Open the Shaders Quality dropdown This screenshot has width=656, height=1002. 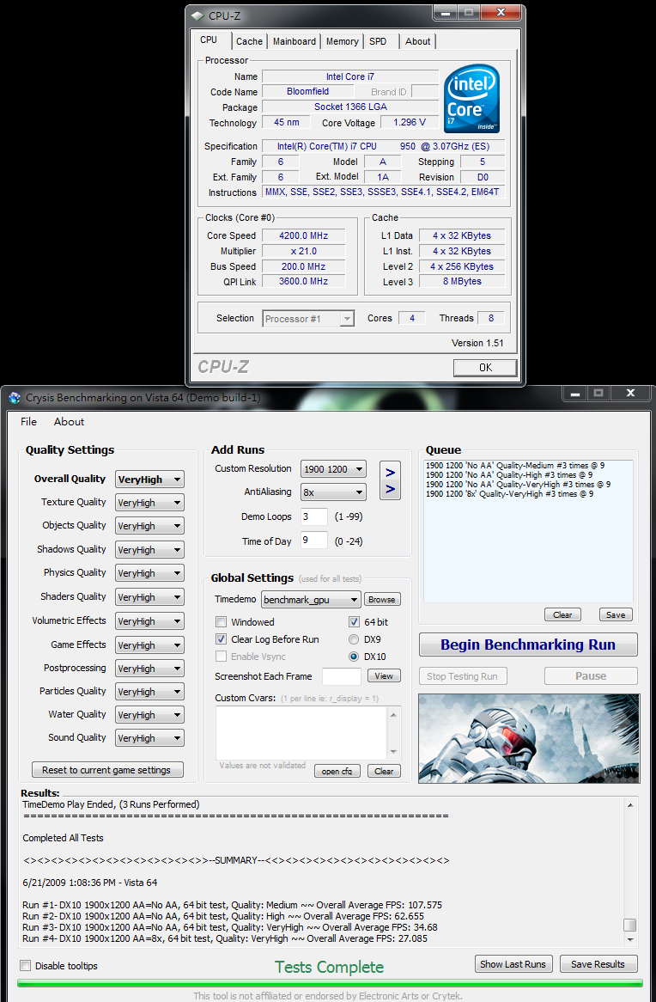(149, 597)
